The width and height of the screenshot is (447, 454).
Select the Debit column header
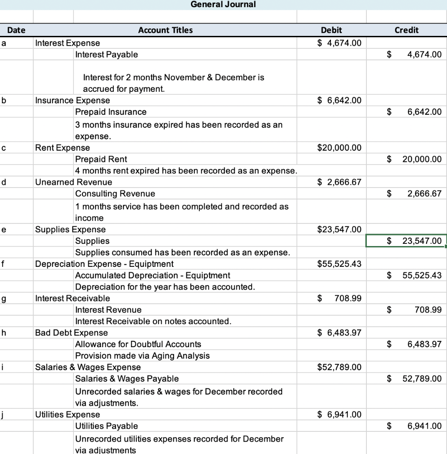coord(331,30)
